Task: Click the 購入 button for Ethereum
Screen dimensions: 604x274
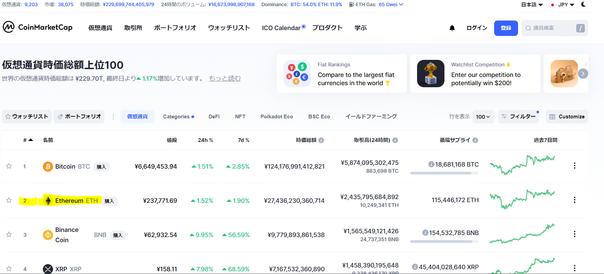Action: [x=110, y=201]
